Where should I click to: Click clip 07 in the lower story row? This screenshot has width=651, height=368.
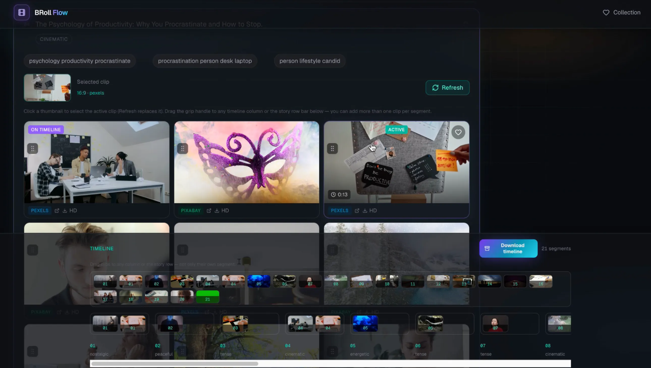[495, 324]
